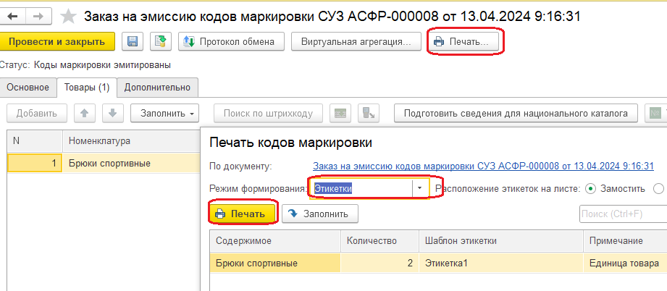
Task: Click the Примечание column header
Action: (625, 241)
